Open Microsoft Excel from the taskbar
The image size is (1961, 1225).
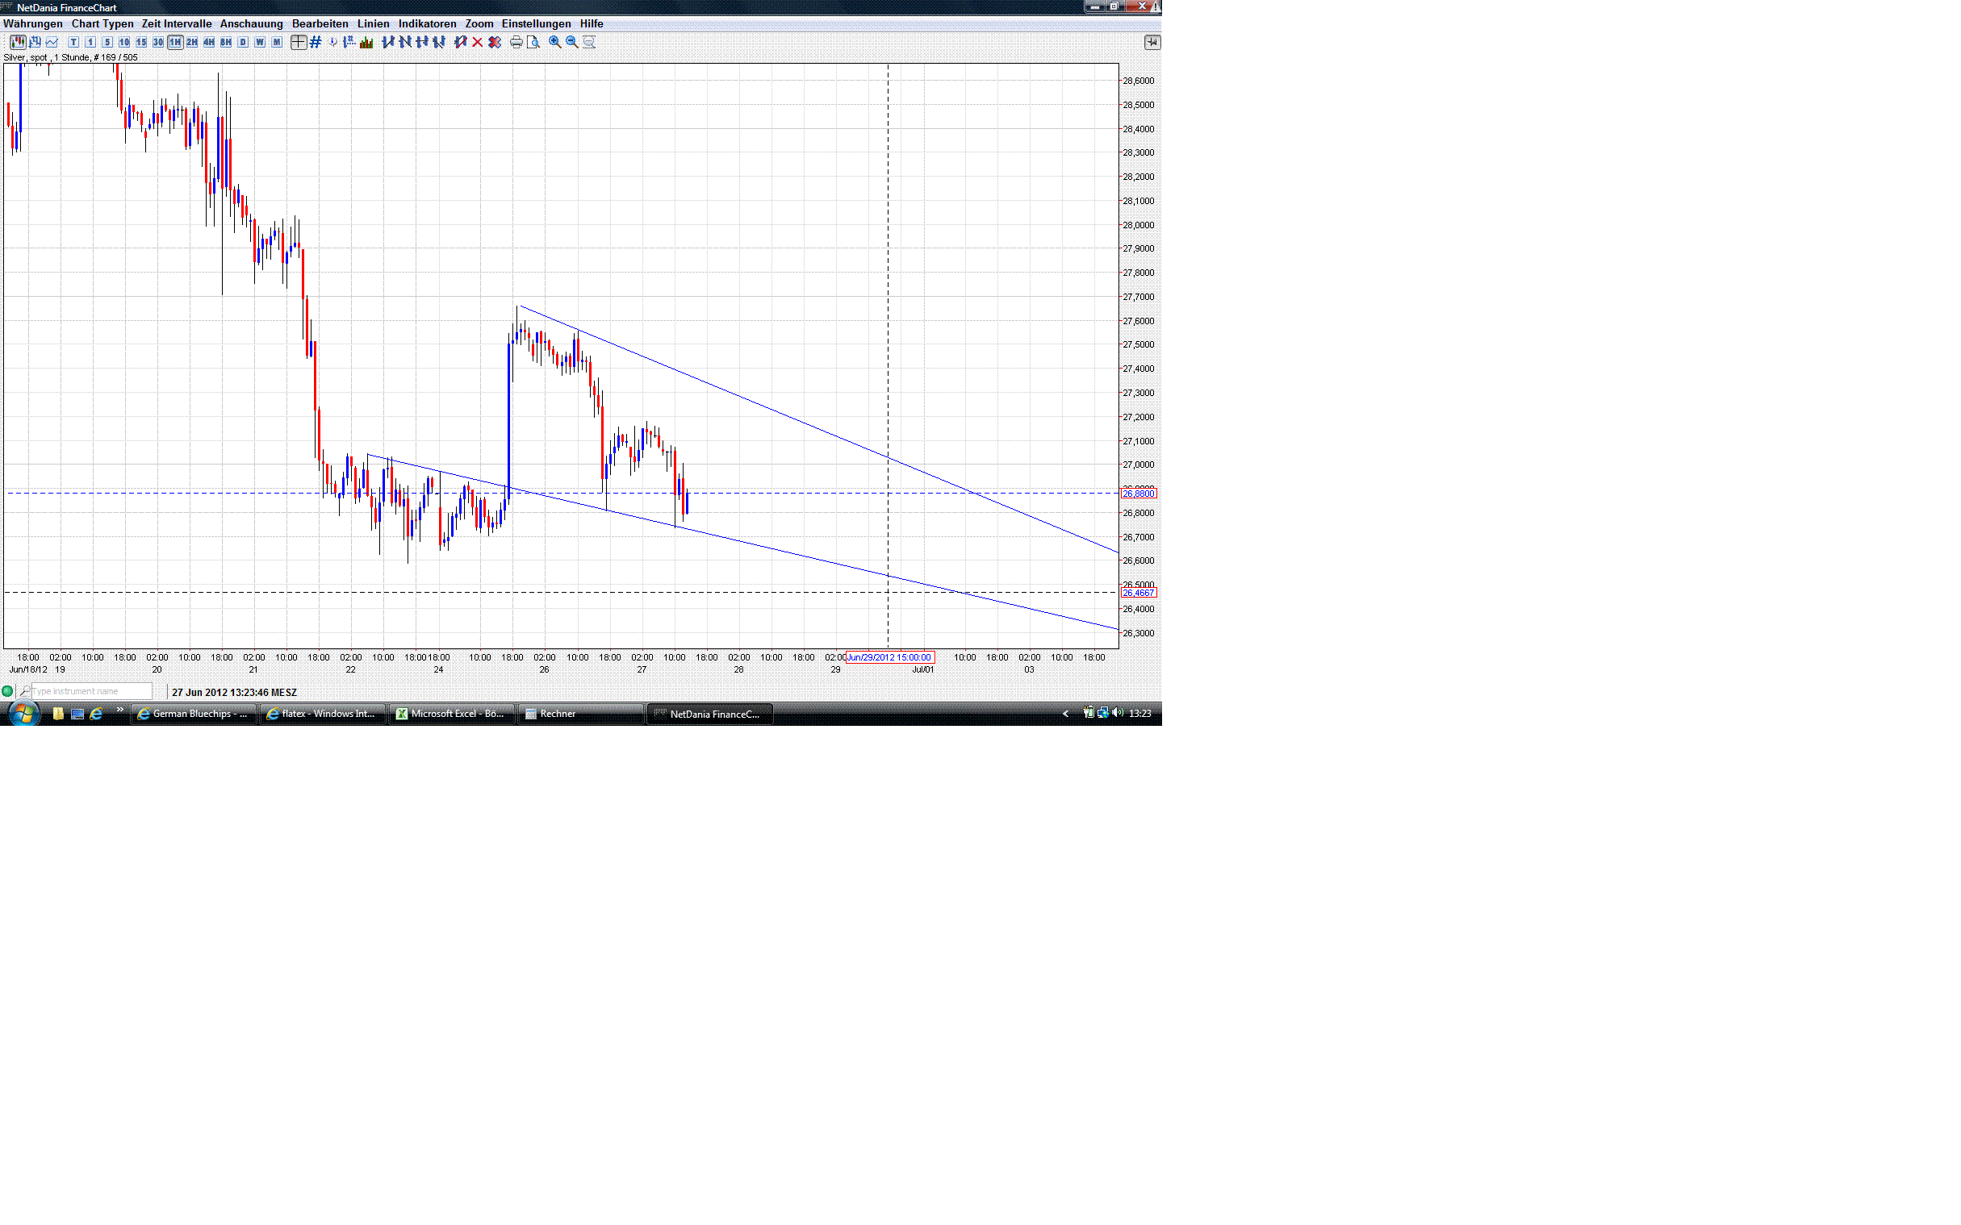(x=451, y=714)
